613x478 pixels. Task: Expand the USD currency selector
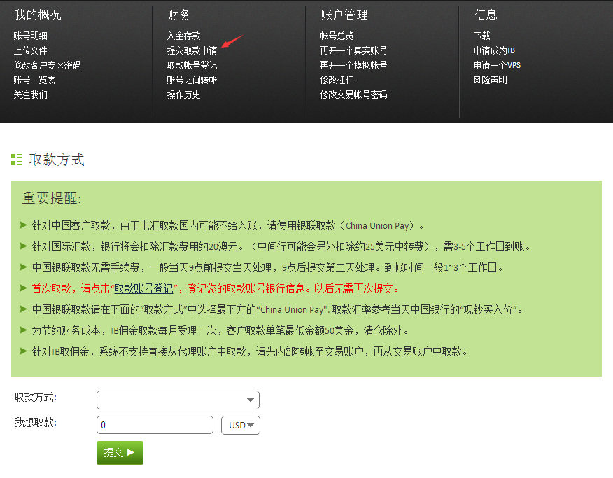click(x=241, y=425)
